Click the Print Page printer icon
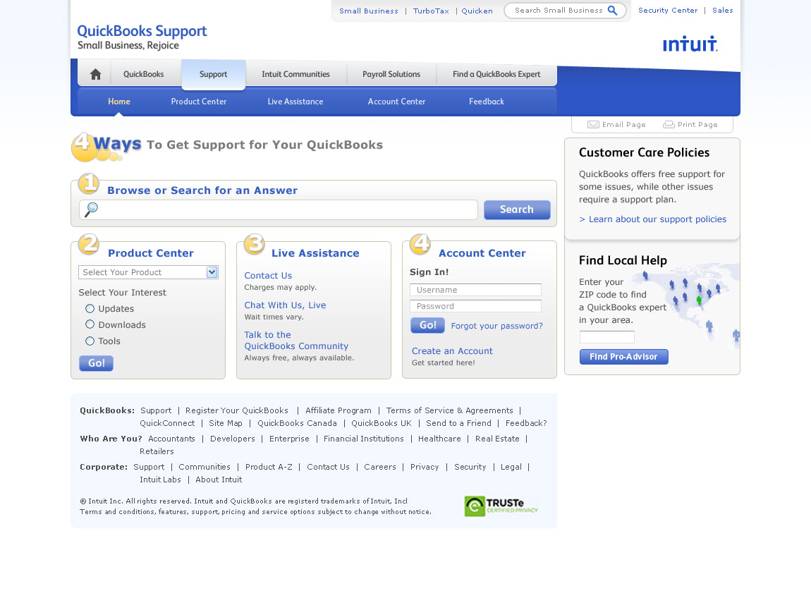811x598 pixels. pos(669,125)
